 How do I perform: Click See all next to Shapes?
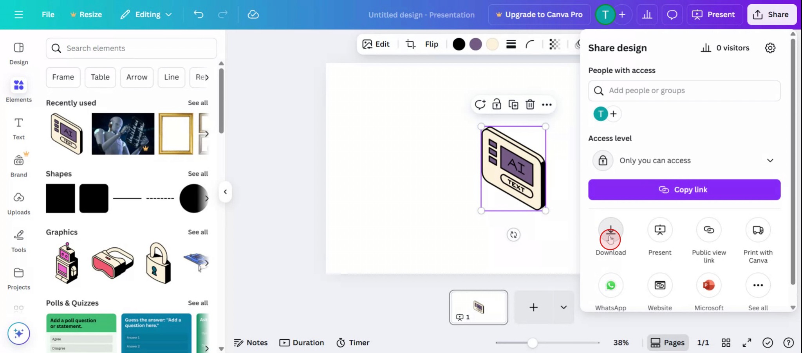[198, 173]
